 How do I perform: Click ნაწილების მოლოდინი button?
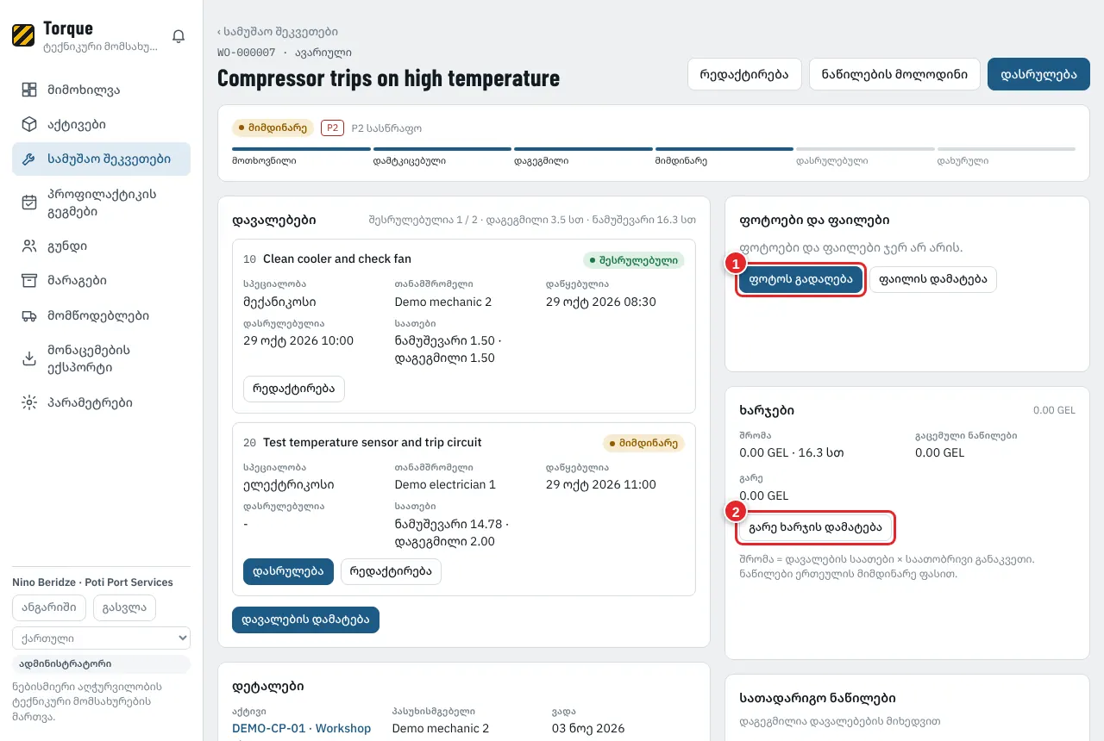(x=894, y=74)
